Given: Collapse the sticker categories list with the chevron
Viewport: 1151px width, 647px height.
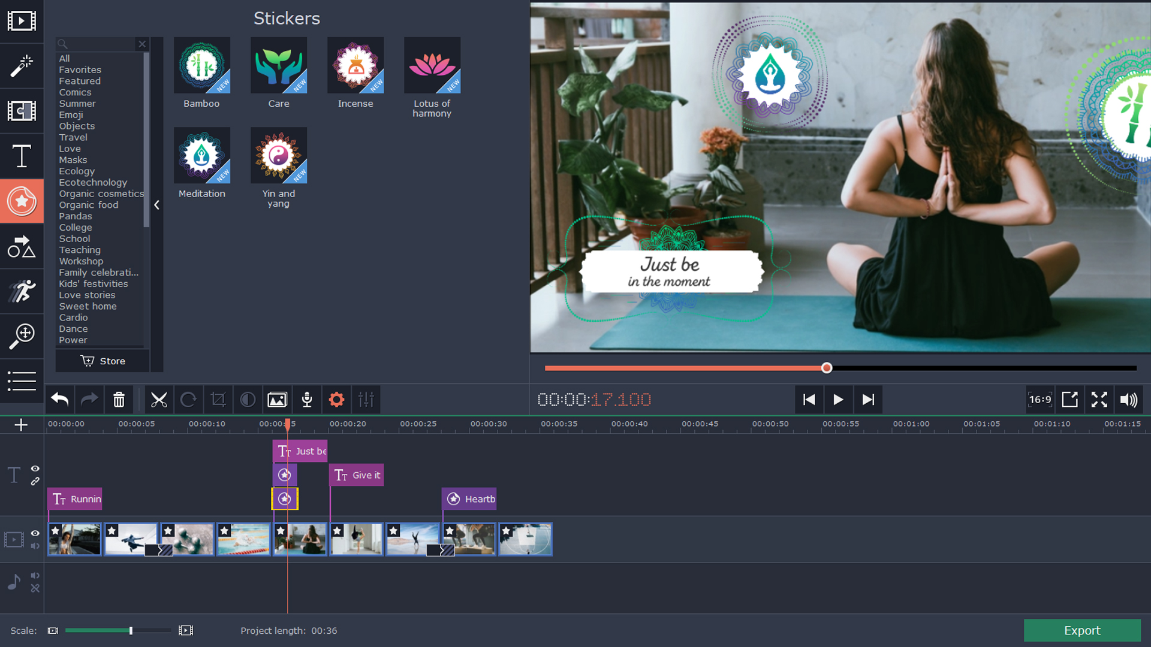Looking at the screenshot, I should point(156,205).
